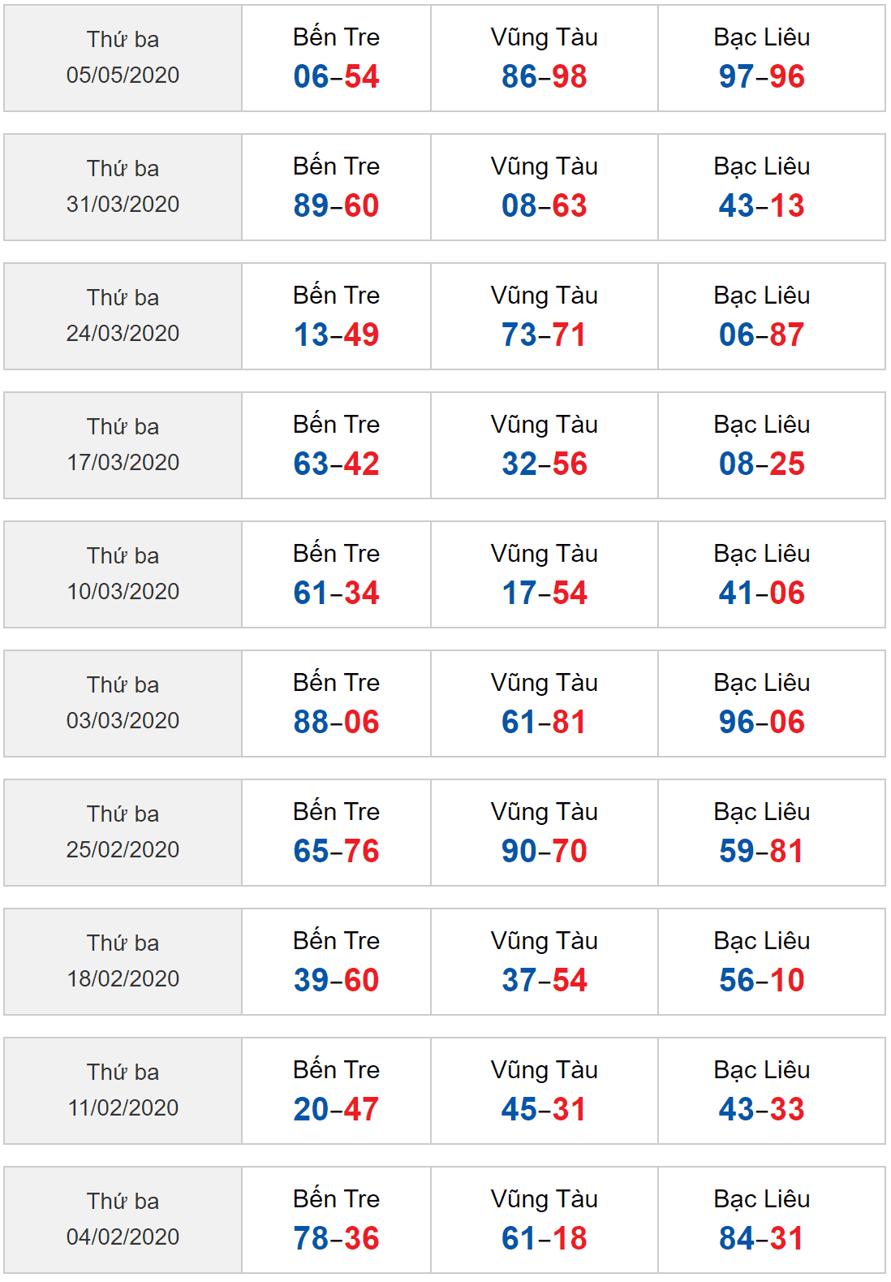Click the 05/05/2020 date cell
The image size is (891, 1282).
point(123,58)
